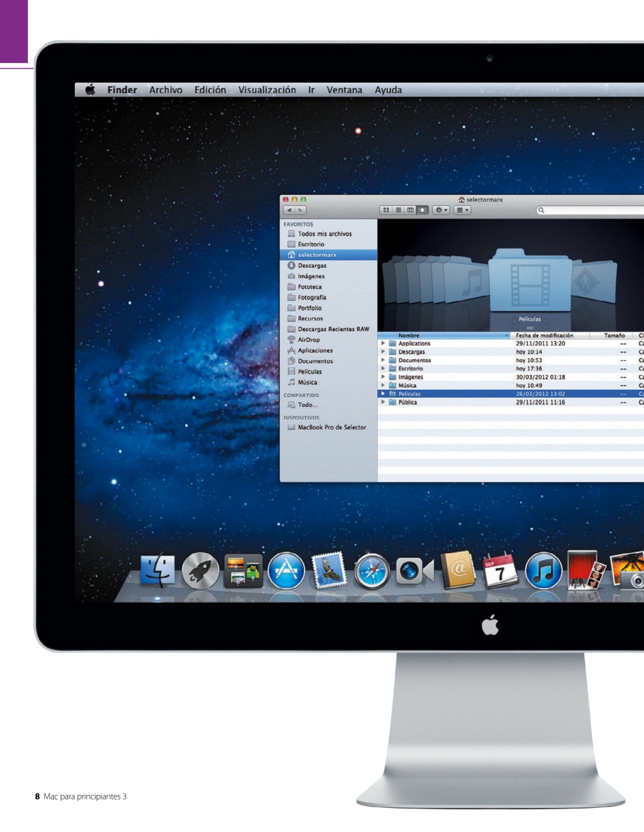644x832 pixels.
Task: Sort by Fecha de modificación column header
Action: pos(545,335)
